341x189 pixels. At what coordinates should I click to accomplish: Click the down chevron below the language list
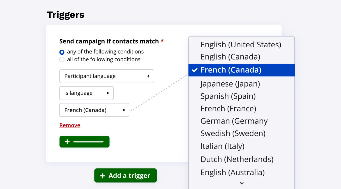(x=242, y=183)
